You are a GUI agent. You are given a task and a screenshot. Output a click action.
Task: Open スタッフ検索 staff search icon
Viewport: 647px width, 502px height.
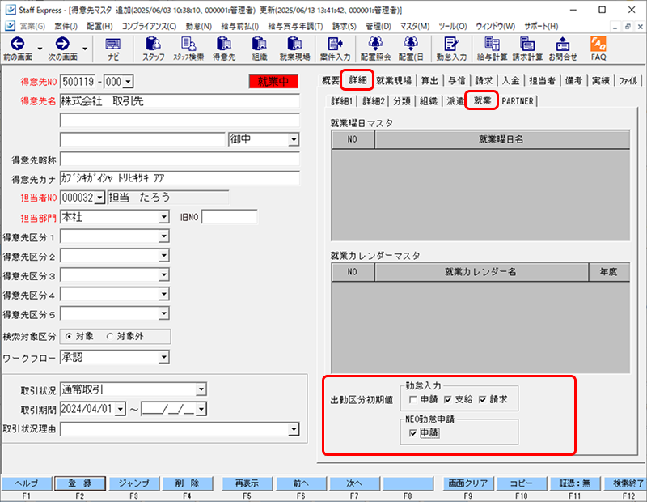[x=188, y=49]
